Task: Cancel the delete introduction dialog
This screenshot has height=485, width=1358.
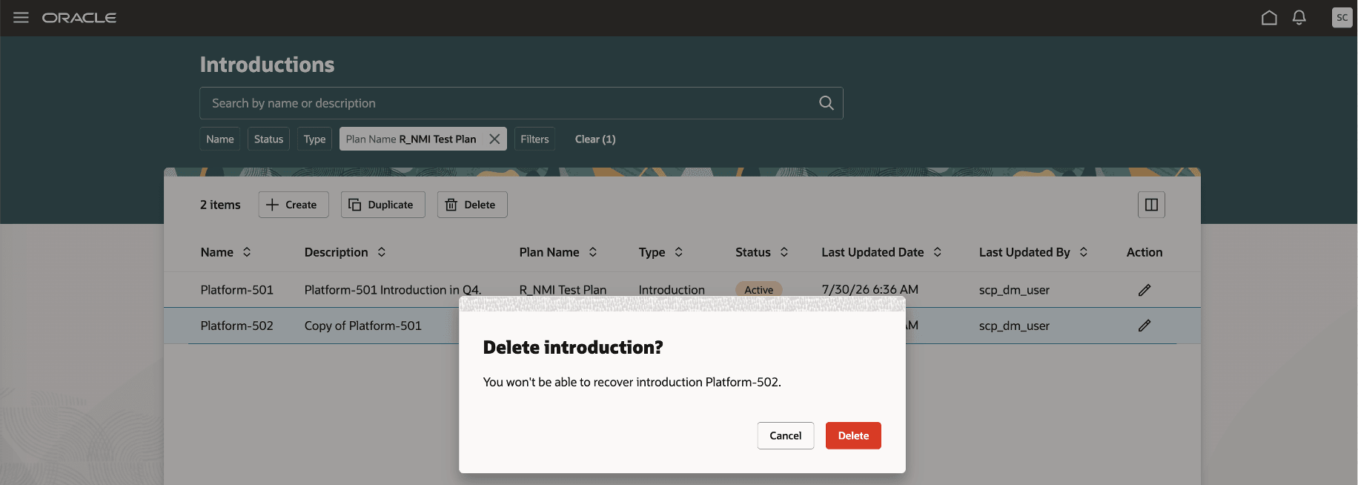Action: (786, 435)
